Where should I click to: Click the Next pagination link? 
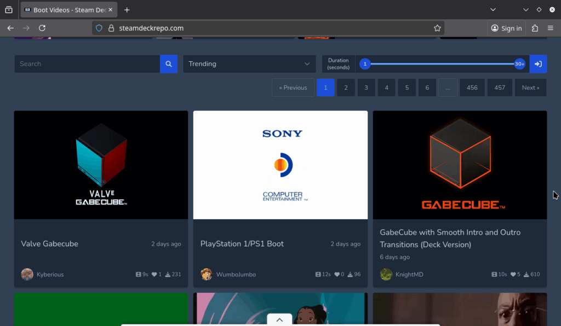point(530,87)
